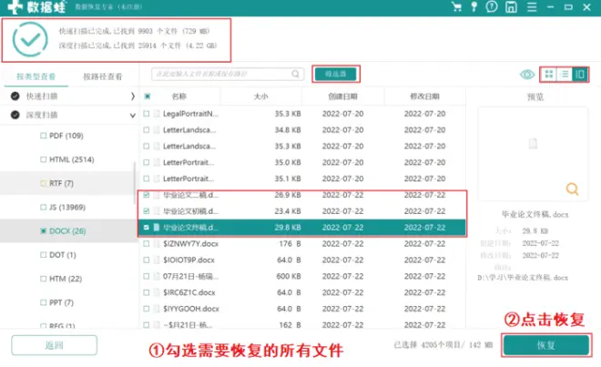Screen dimensions: 601x367
Task: Click the 毕业论文终稿.docx name in preview
Action: tap(535, 214)
